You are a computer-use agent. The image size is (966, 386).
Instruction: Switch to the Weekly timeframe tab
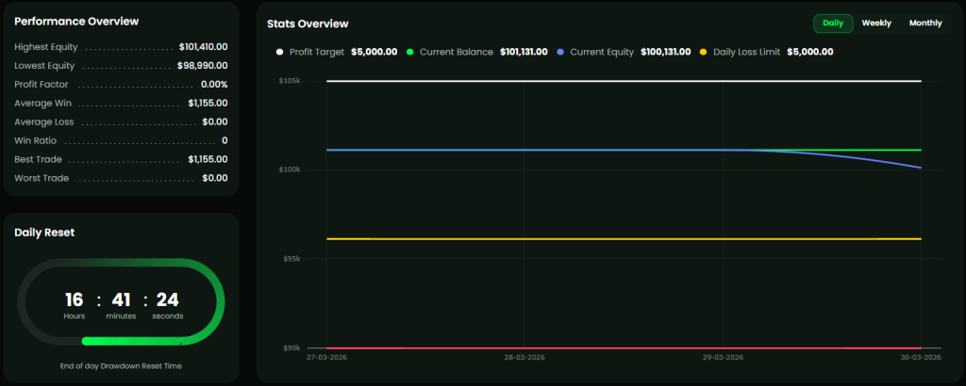click(876, 24)
